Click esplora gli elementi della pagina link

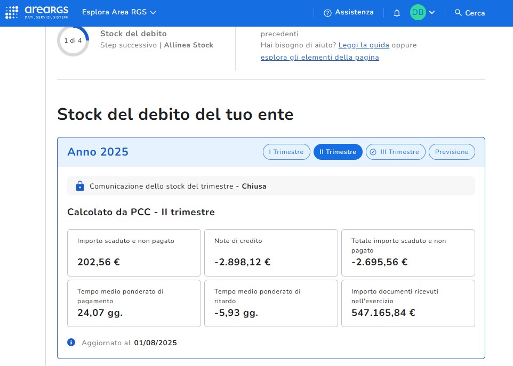(319, 58)
